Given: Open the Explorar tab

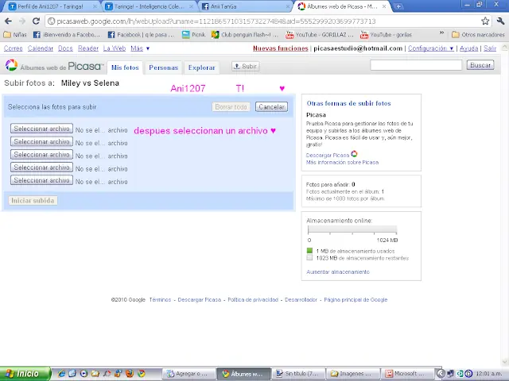Looking at the screenshot, I should coord(201,67).
